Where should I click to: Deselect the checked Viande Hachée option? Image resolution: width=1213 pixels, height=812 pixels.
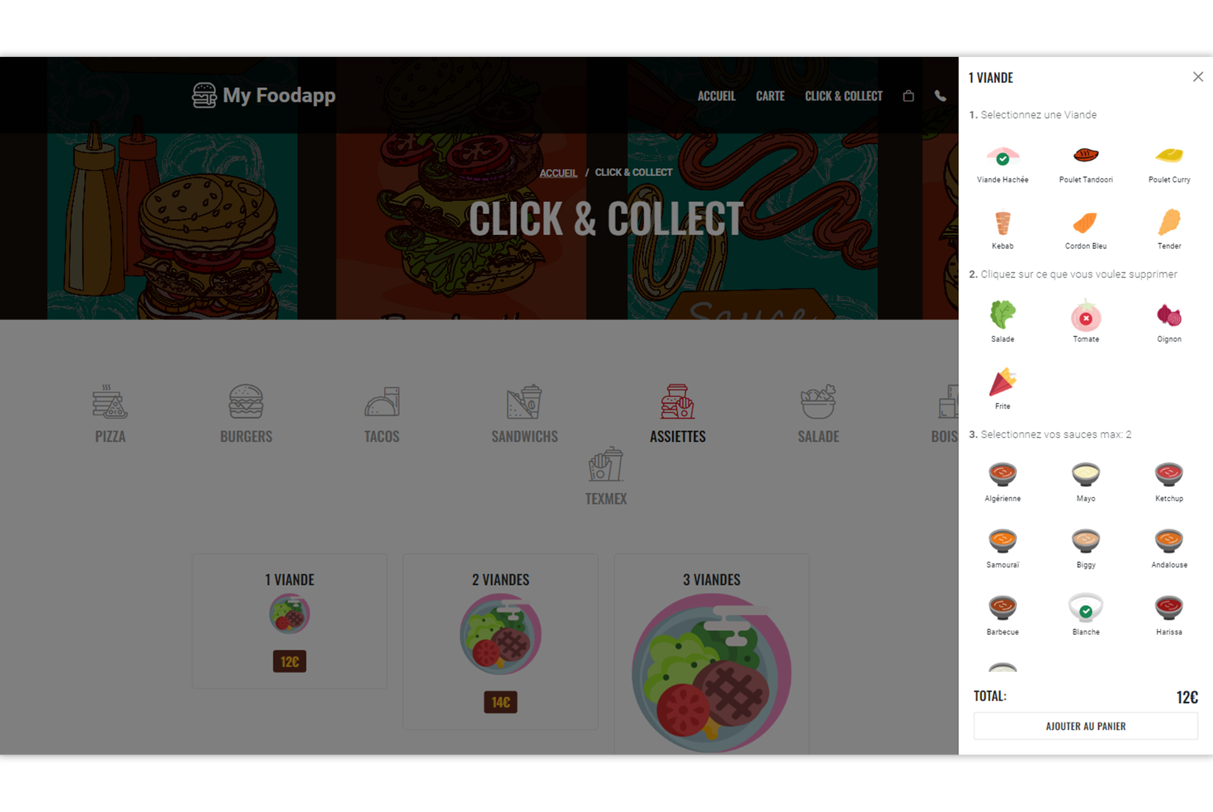pos(1002,164)
